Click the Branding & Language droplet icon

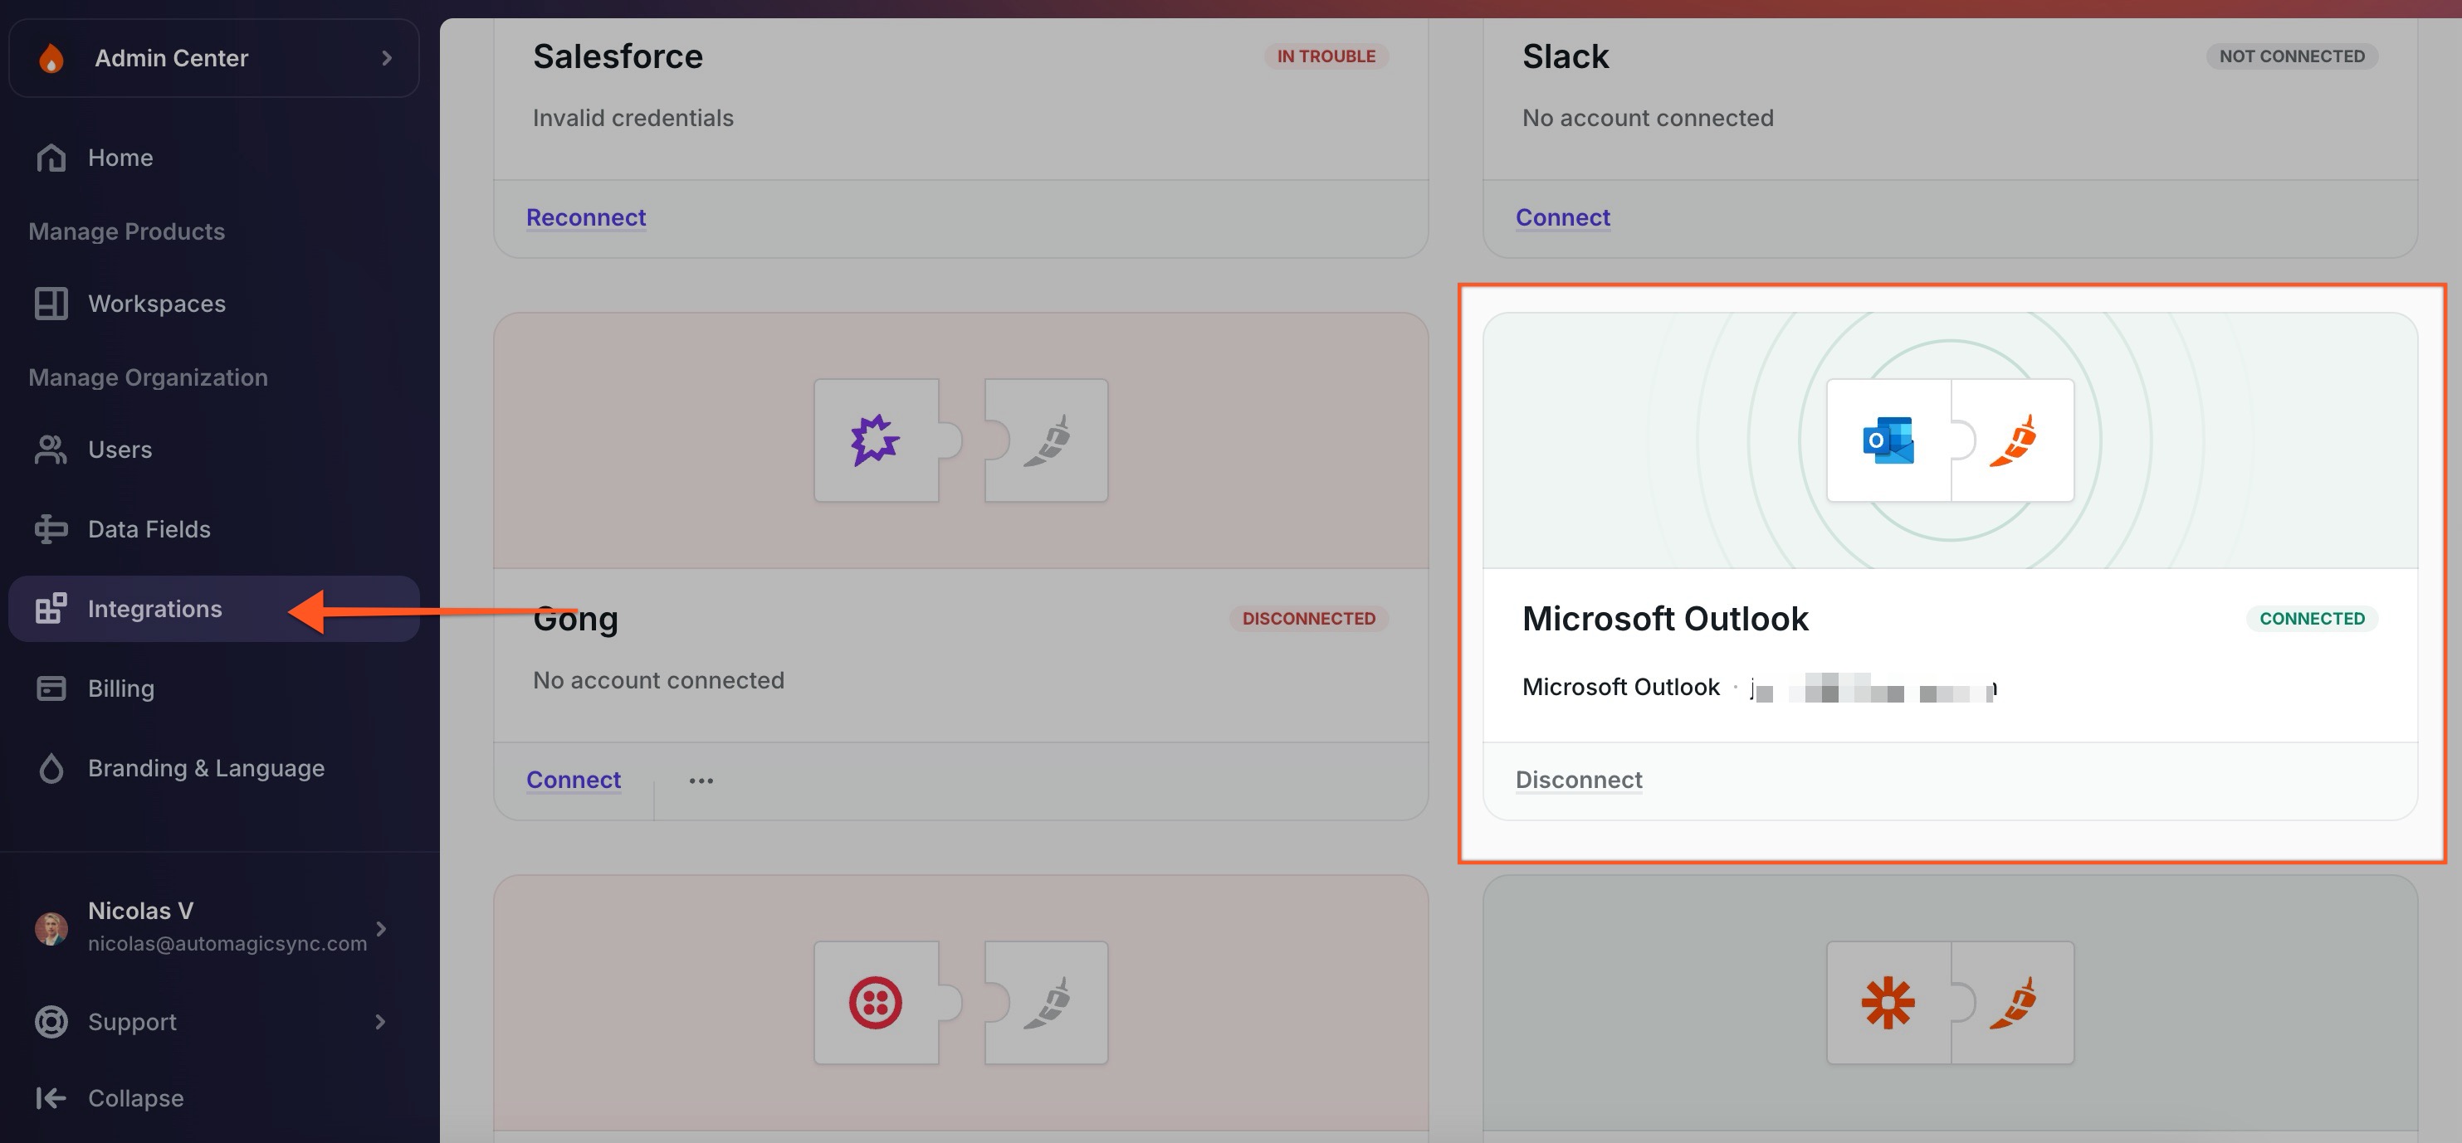[51, 769]
